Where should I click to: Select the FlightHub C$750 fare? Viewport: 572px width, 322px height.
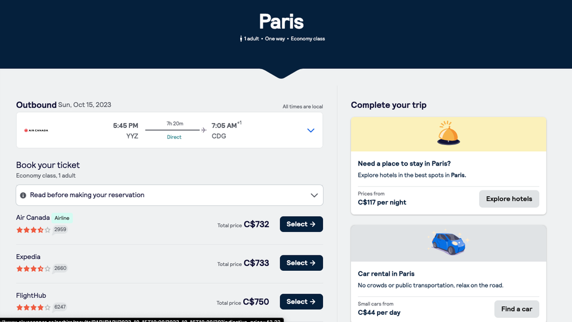click(x=301, y=302)
